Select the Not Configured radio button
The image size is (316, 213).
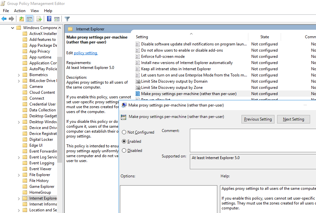click(x=124, y=132)
